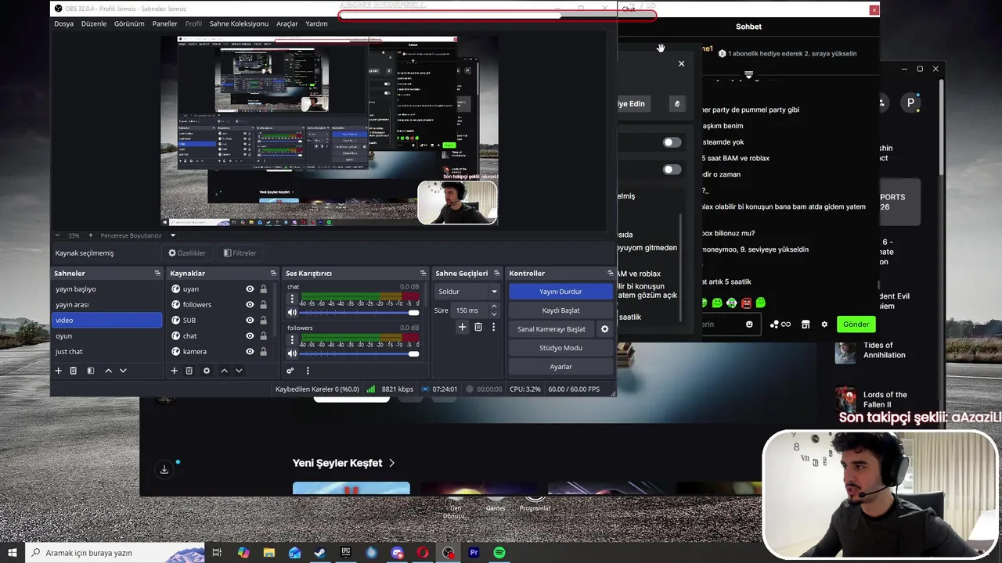Move the source down in the Kaynaklar list

239,371
